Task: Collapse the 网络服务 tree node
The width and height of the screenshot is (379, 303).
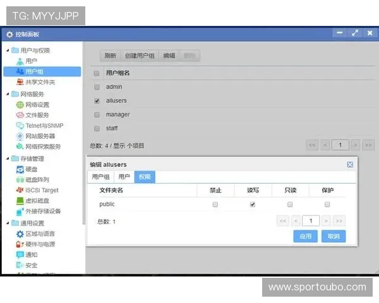Action: 8,94
